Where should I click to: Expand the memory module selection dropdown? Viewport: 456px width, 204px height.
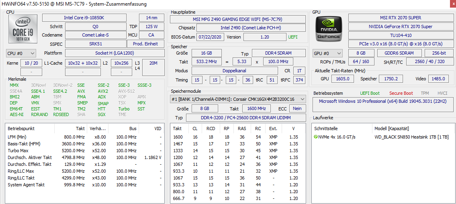coord(238,99)
